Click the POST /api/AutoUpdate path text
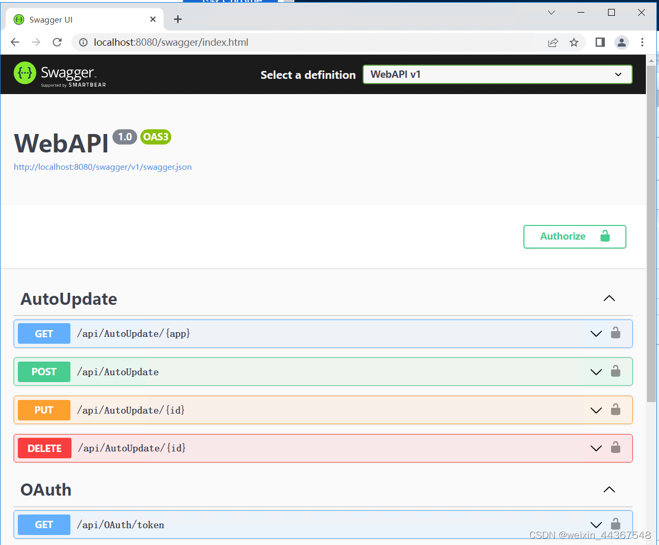 click(118, 372)
